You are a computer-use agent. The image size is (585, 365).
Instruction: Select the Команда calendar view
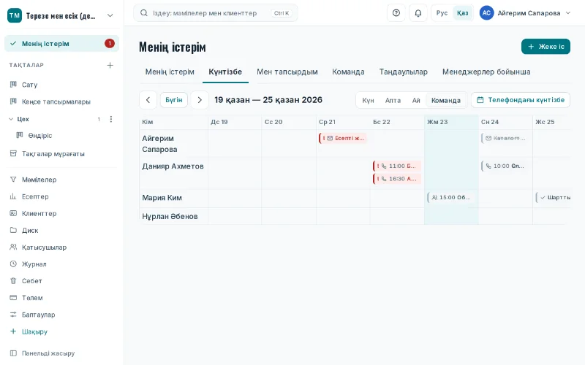[446, 100]
